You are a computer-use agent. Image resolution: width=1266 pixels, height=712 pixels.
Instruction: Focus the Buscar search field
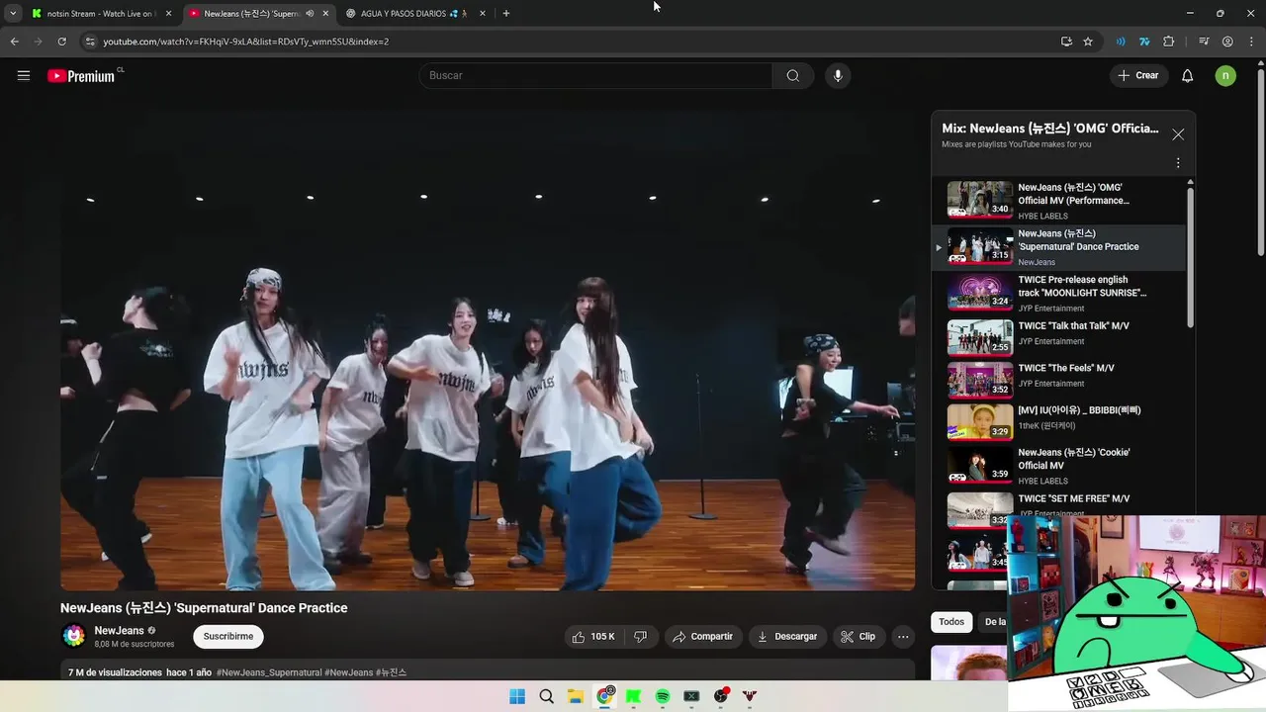[x=595, y=75]
